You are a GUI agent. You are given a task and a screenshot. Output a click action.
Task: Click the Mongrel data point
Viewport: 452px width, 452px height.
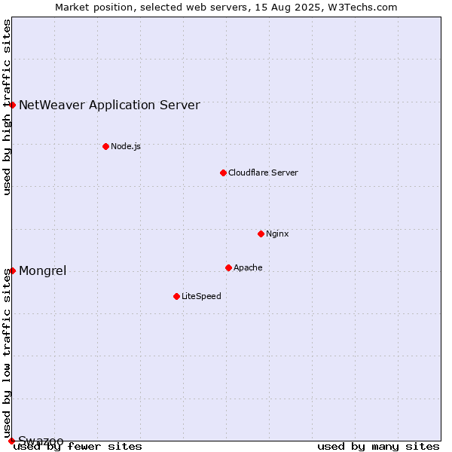tap(12, 270)
